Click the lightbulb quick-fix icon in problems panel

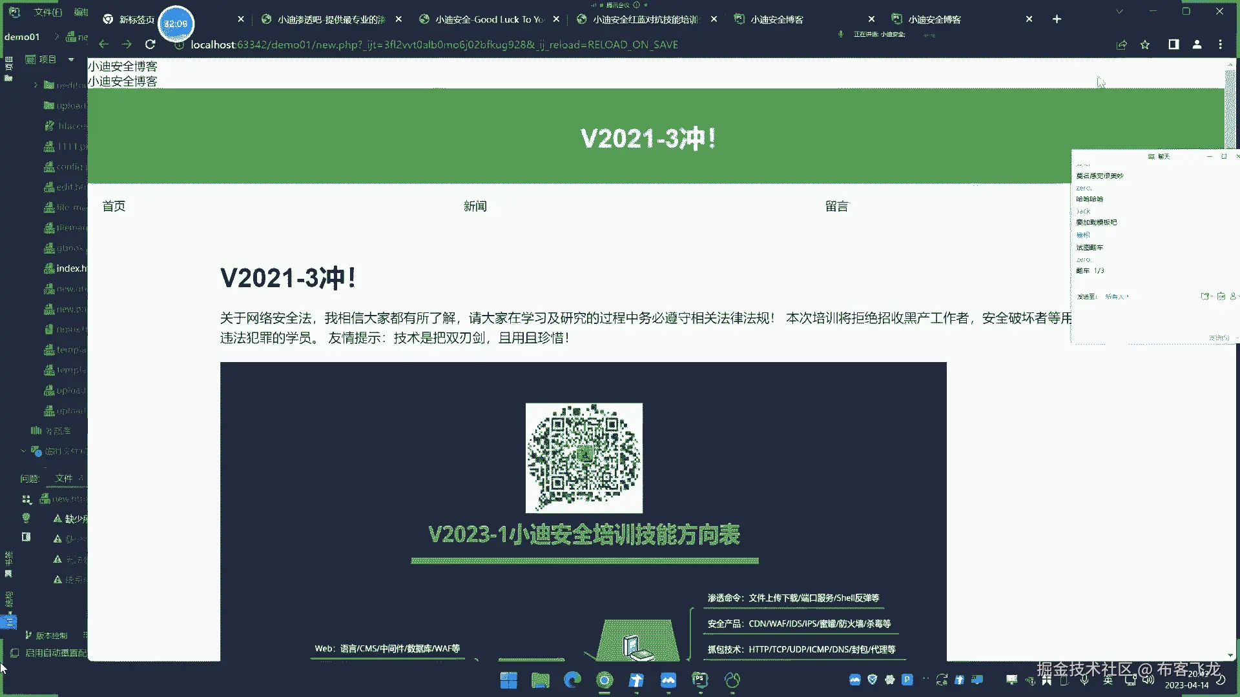click(x=26, y=518)
